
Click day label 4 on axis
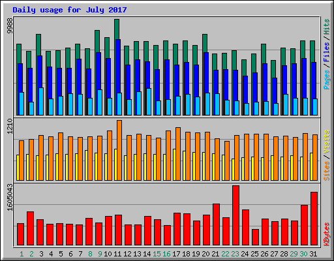click(x=51, y=254)
